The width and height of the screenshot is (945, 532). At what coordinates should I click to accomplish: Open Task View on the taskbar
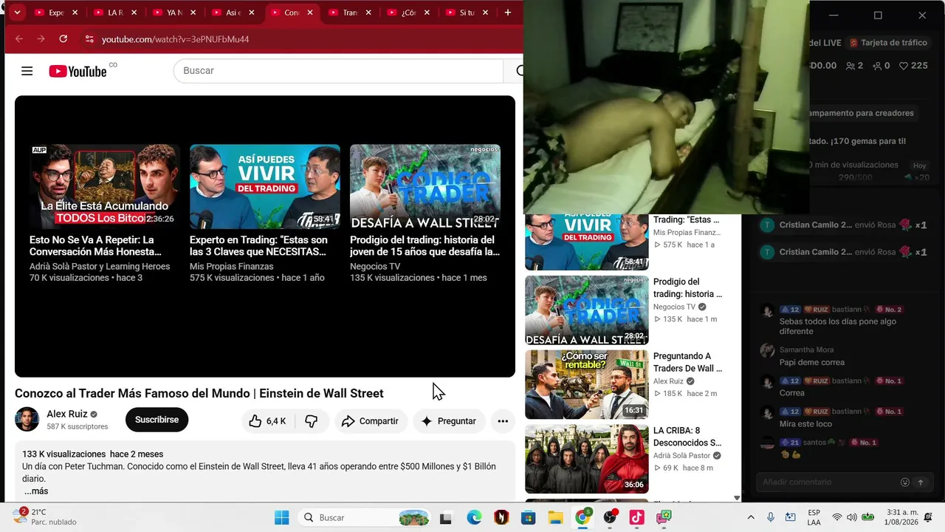[445, 518]
